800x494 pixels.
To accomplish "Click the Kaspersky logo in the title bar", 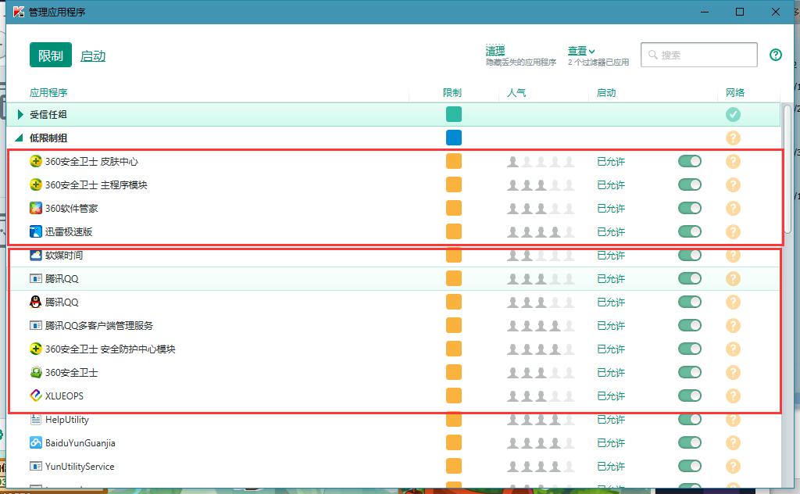I will (19, 12).
